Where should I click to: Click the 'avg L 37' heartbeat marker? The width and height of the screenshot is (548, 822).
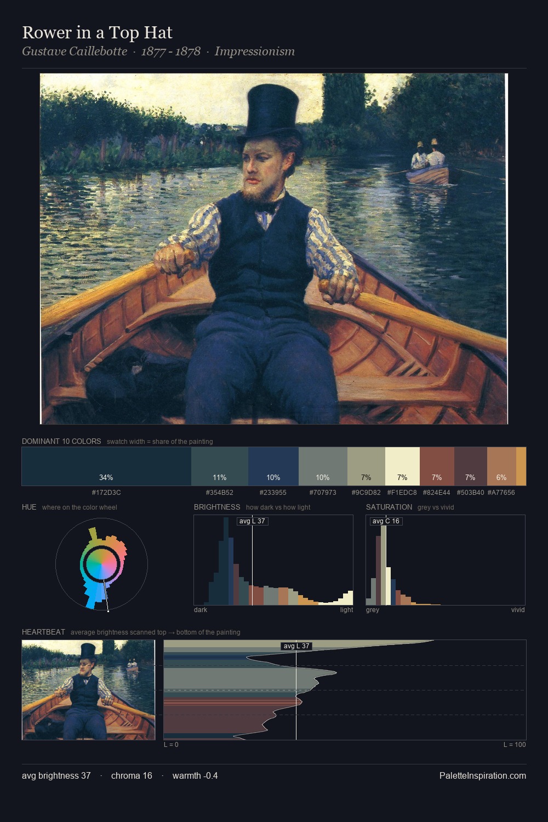click(296, 646)
